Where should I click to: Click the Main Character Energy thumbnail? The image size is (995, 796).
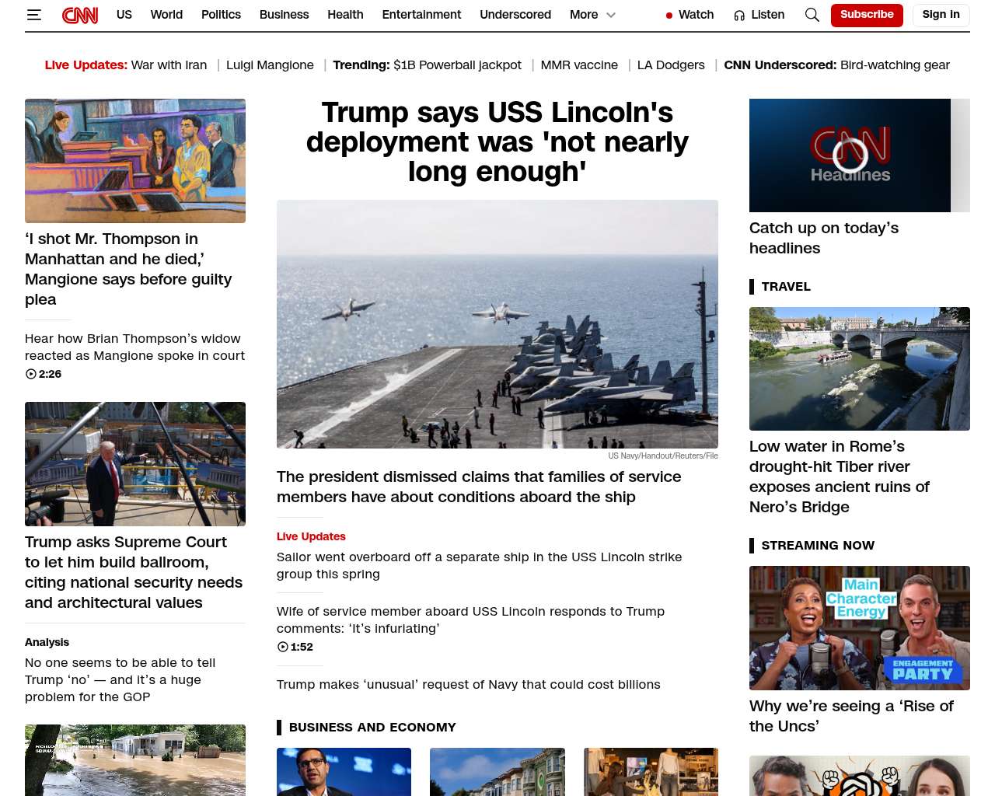click(860, 628)
